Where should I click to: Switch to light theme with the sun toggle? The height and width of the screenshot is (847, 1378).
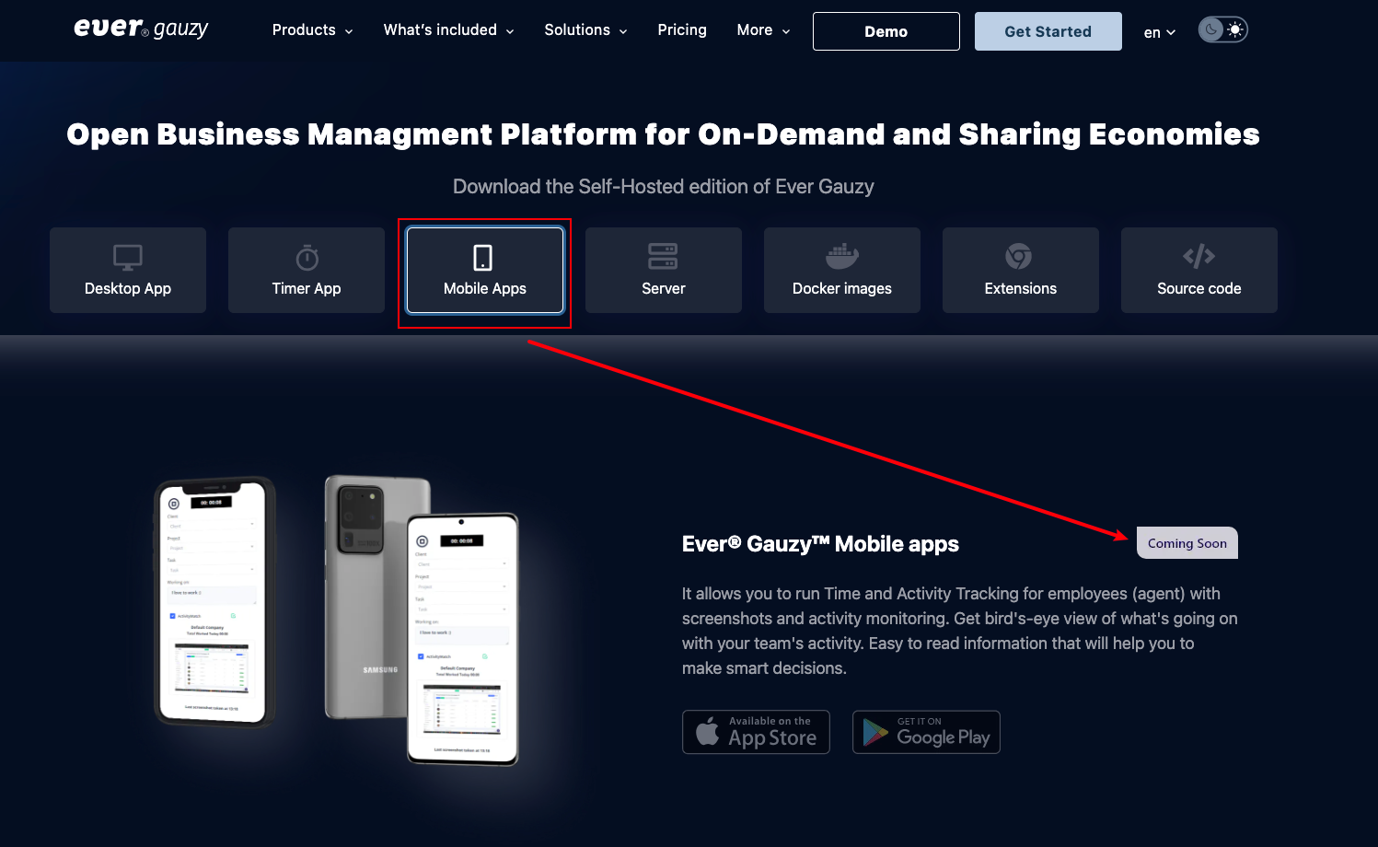1233,29
